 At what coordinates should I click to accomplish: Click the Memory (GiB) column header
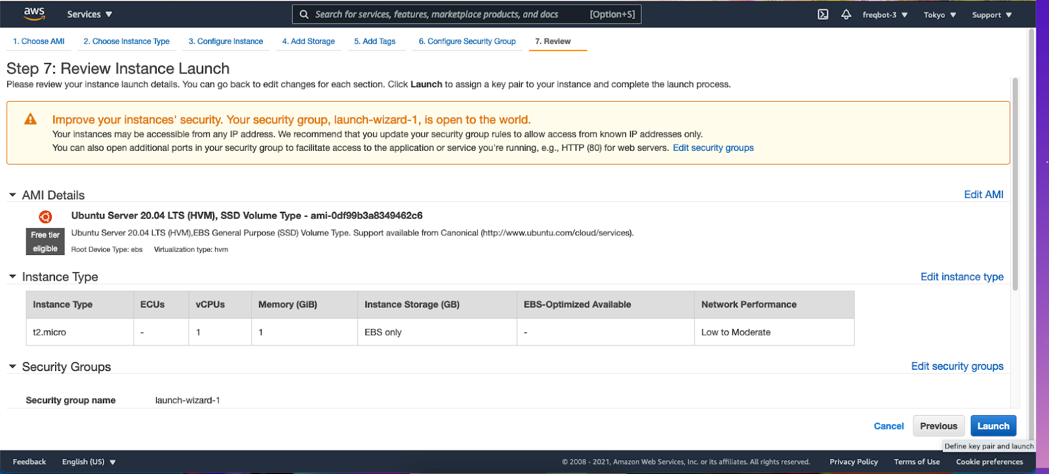(304, 305)
